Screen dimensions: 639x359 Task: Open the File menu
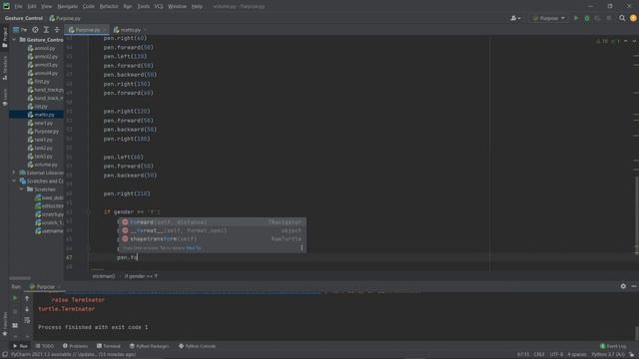tap(18, 7)
